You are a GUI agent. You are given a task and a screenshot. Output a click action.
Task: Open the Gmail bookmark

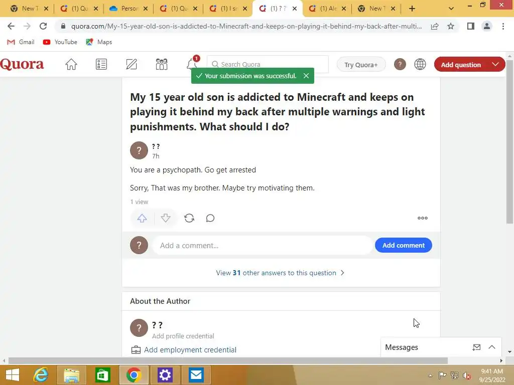(21, 42)
